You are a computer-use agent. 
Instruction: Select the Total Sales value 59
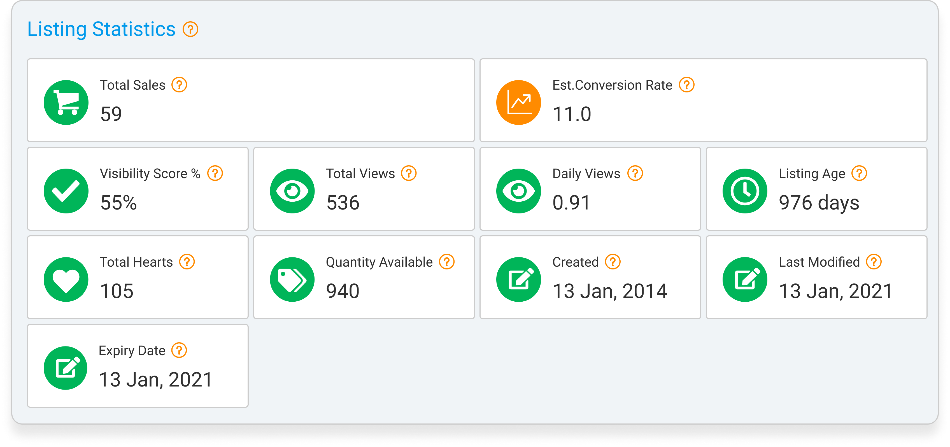[111, 114]
